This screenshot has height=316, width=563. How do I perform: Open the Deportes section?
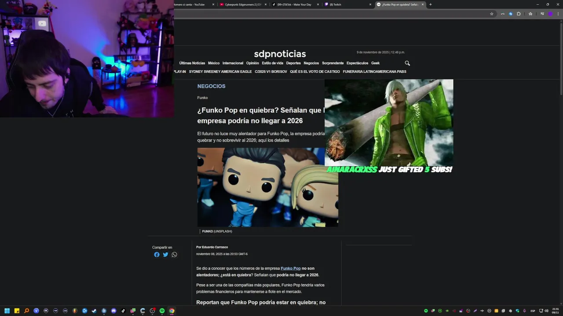[x=293, y=63]
